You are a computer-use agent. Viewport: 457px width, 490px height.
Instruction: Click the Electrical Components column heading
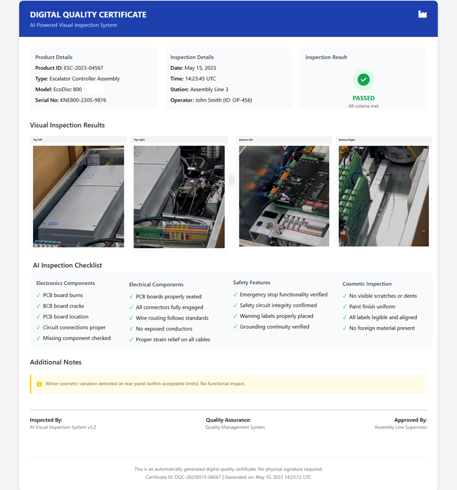pyautogui.click(x=156, y=284)
